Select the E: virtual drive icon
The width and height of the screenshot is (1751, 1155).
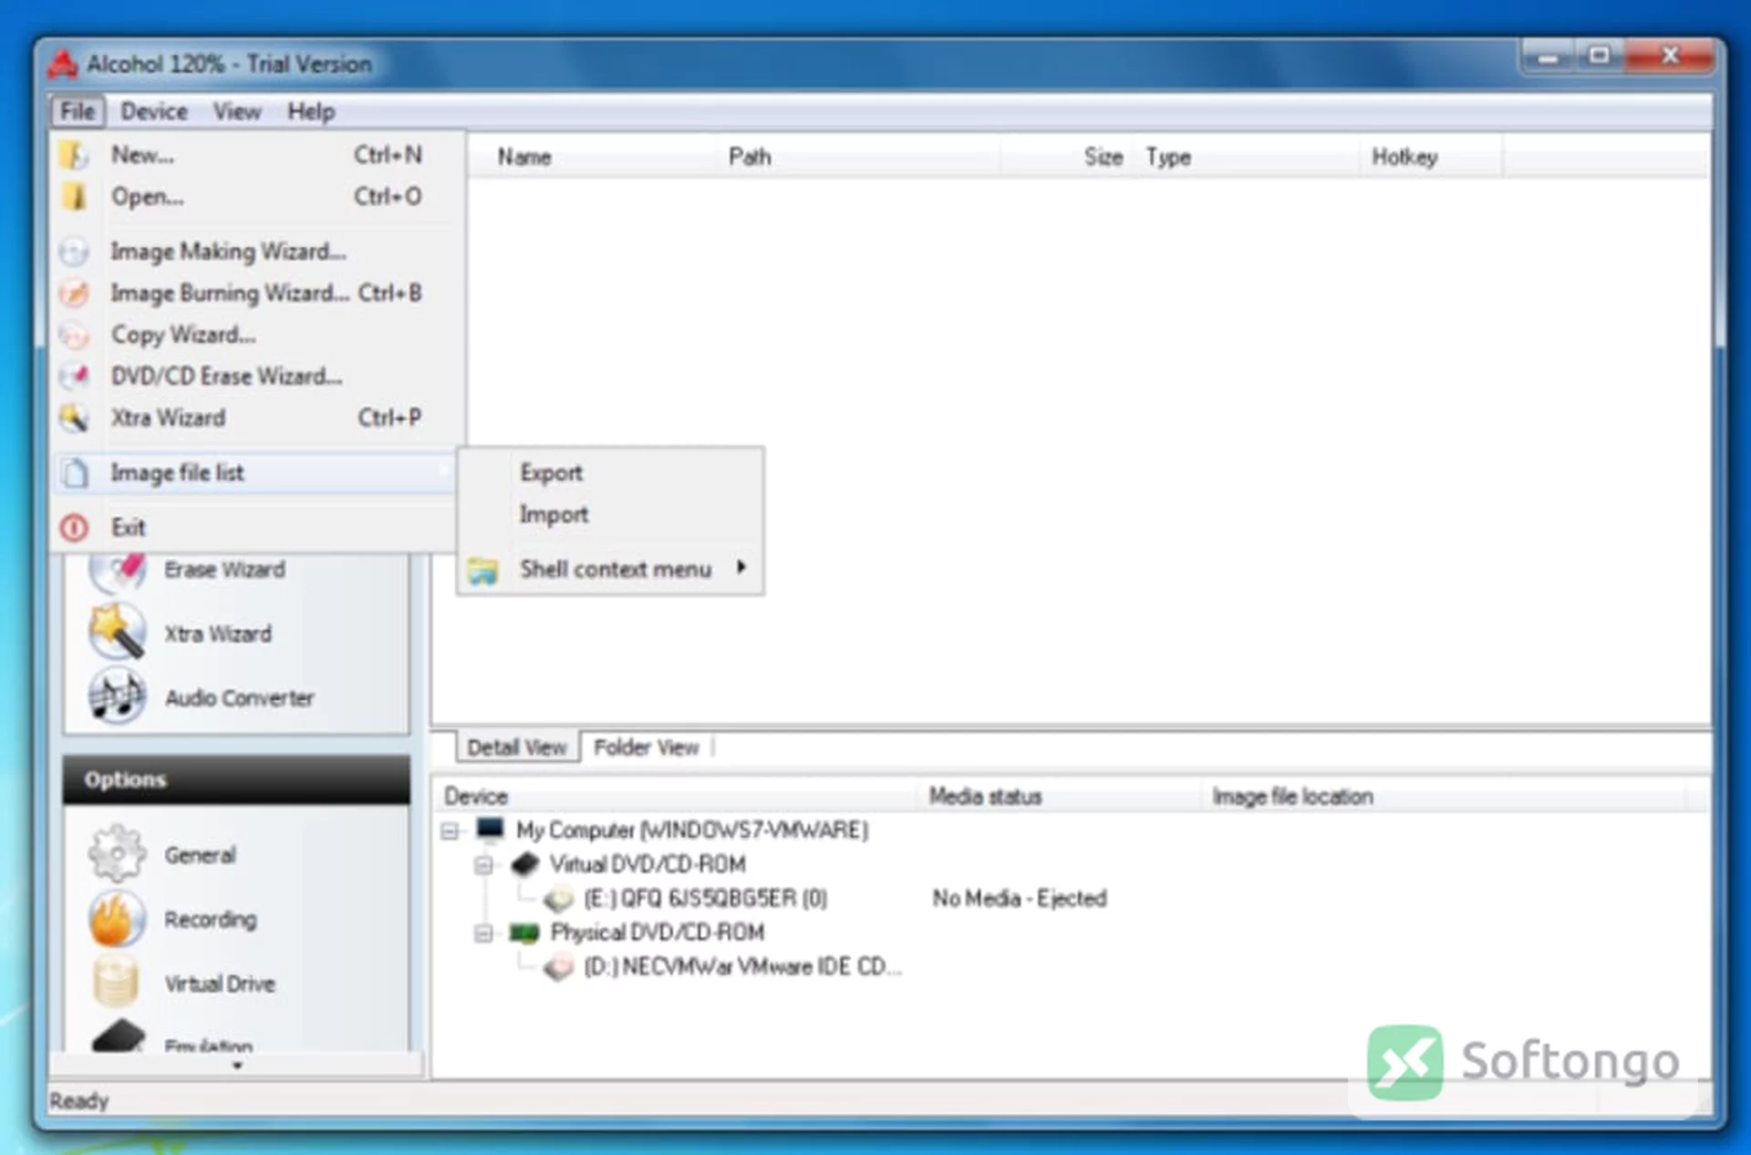tap(558, 899)
